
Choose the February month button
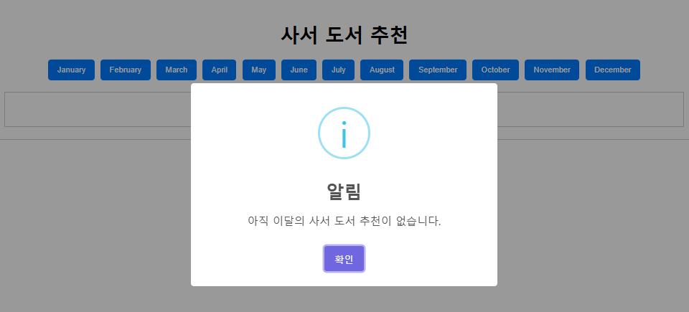click(125, 70)
